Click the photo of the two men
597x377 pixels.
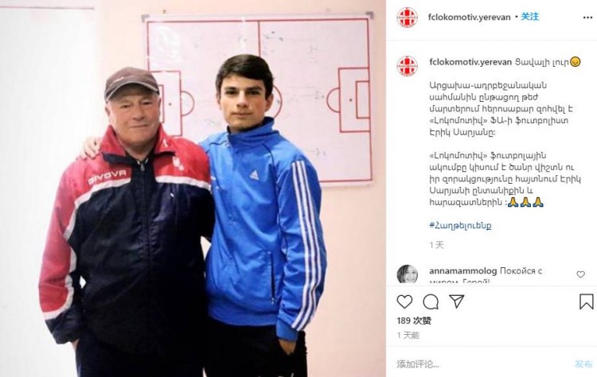point(193,188)
